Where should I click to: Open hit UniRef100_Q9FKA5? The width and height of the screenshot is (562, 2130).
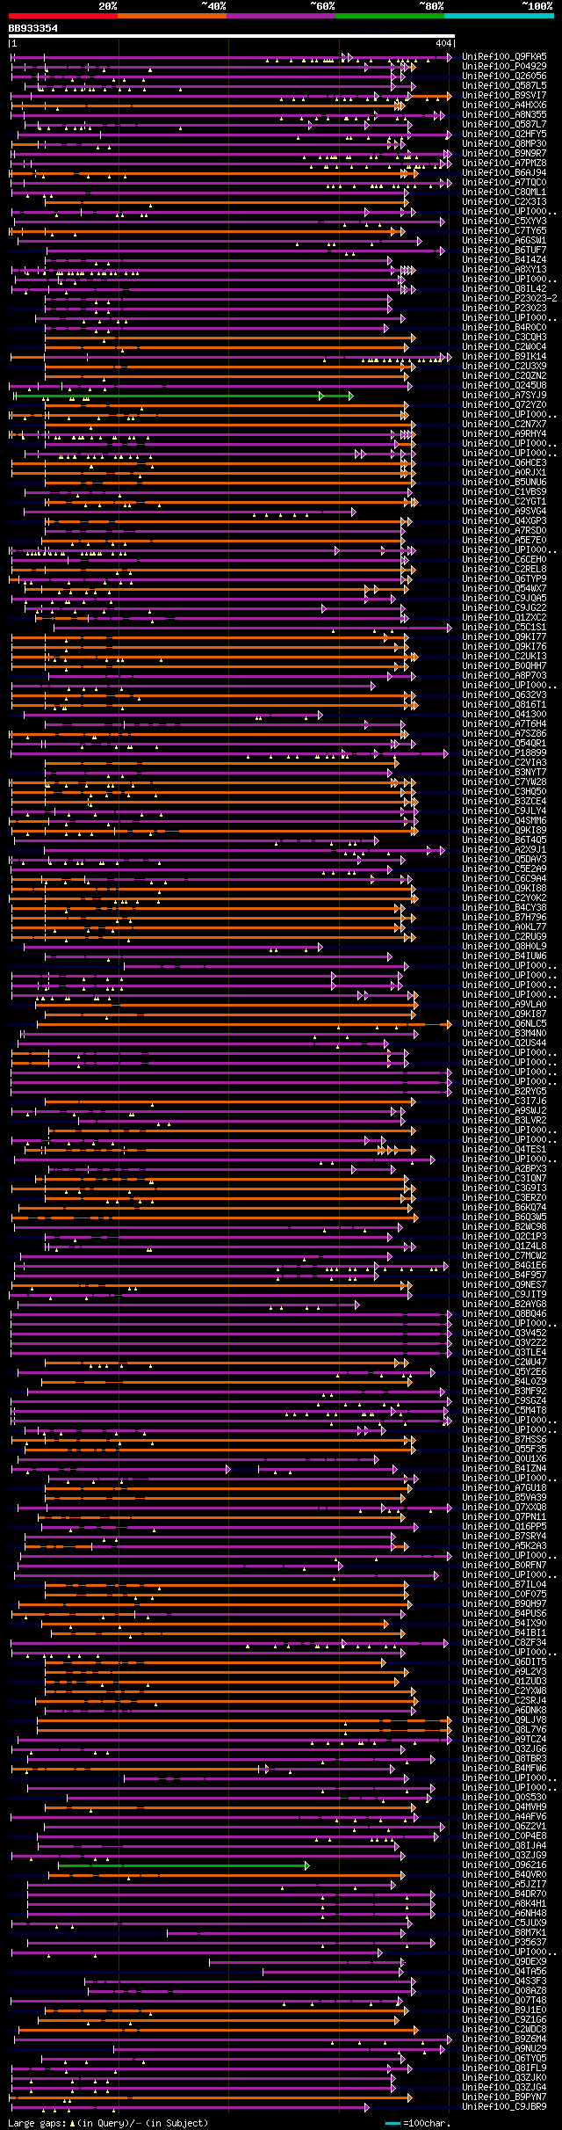point(504,56)
